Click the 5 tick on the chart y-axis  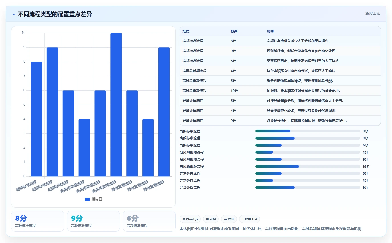click(24, 105)
